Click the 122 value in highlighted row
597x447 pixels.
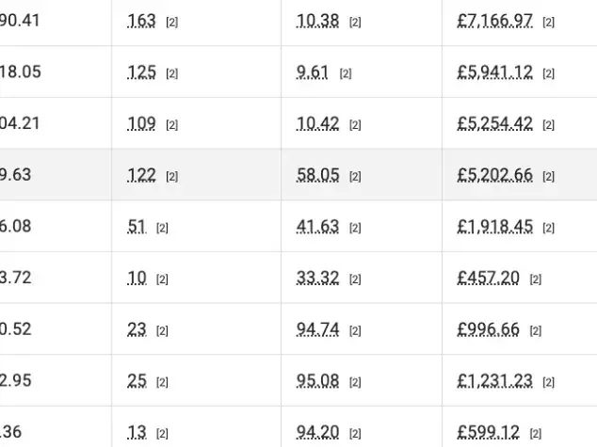pyautogui.click(x=141, y=175)
